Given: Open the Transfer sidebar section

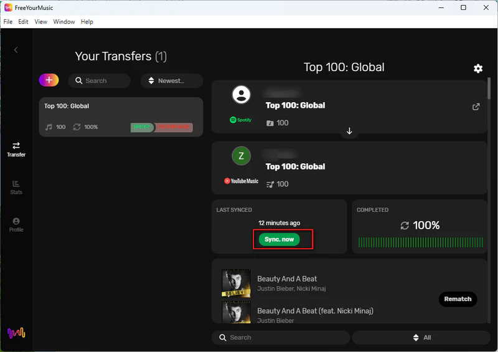Looking at the screenshot, I should click(16, 150).
